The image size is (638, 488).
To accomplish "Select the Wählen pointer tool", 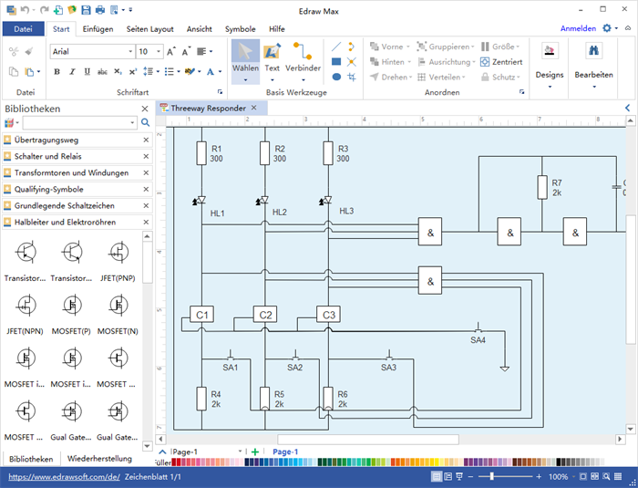I will pos(244,60).
